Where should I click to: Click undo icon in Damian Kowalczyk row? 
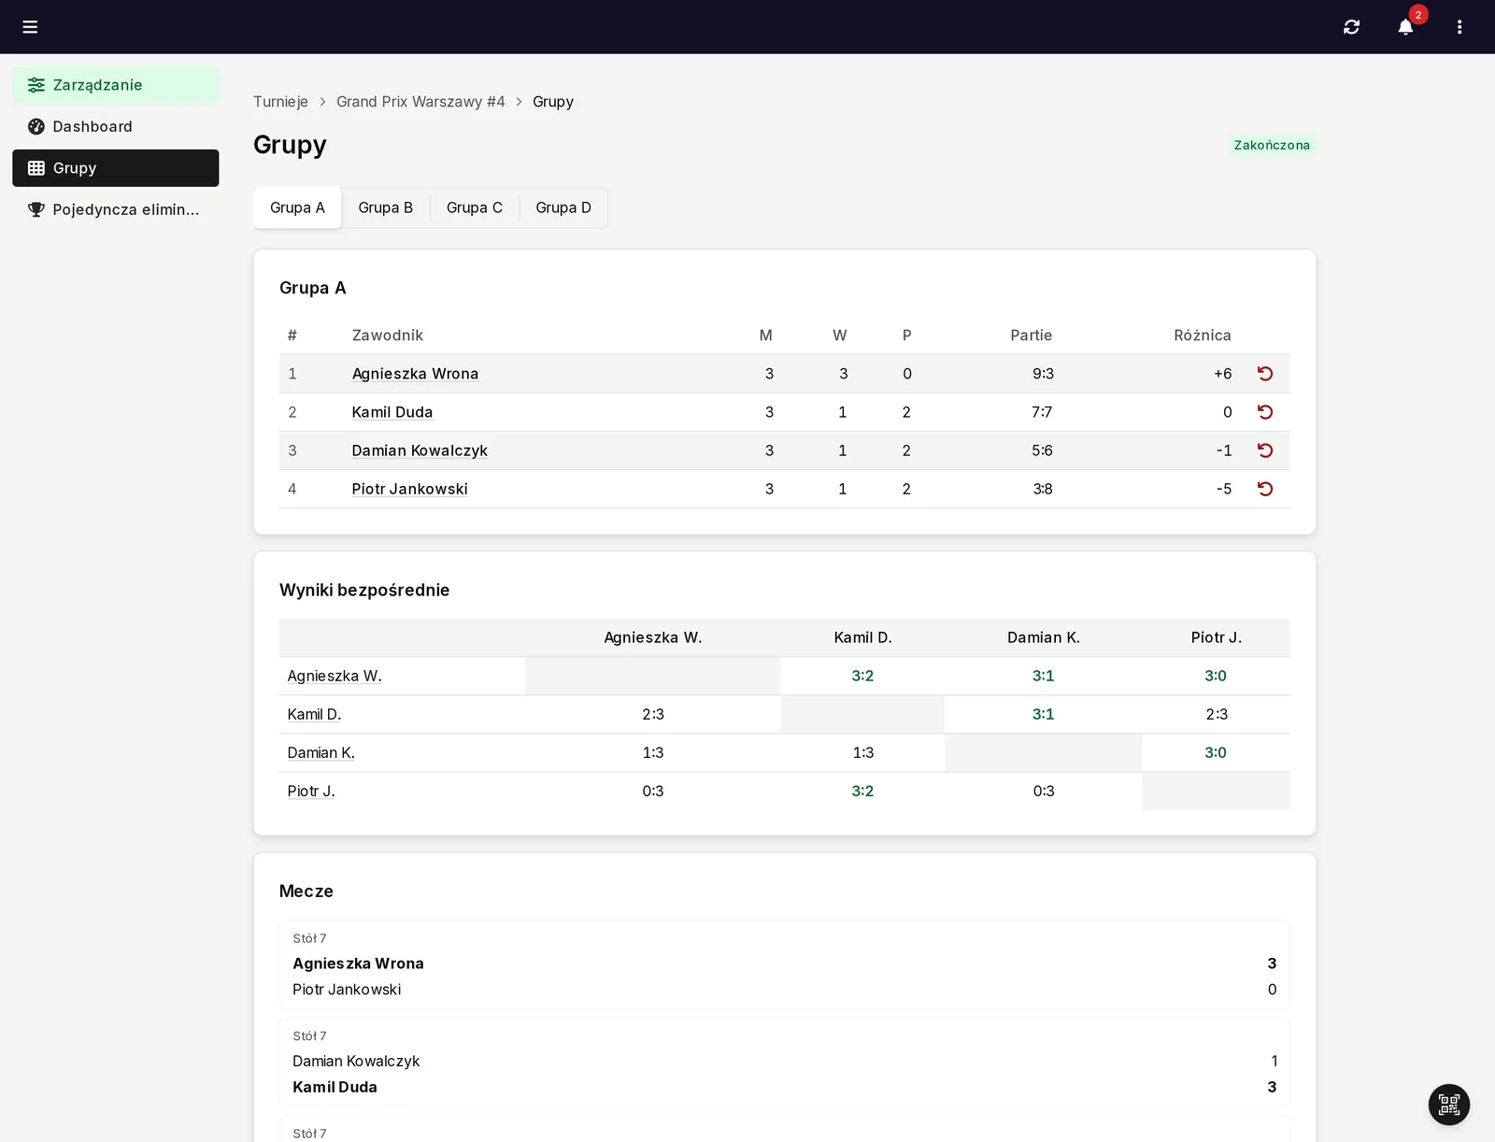coord(1265,450)
